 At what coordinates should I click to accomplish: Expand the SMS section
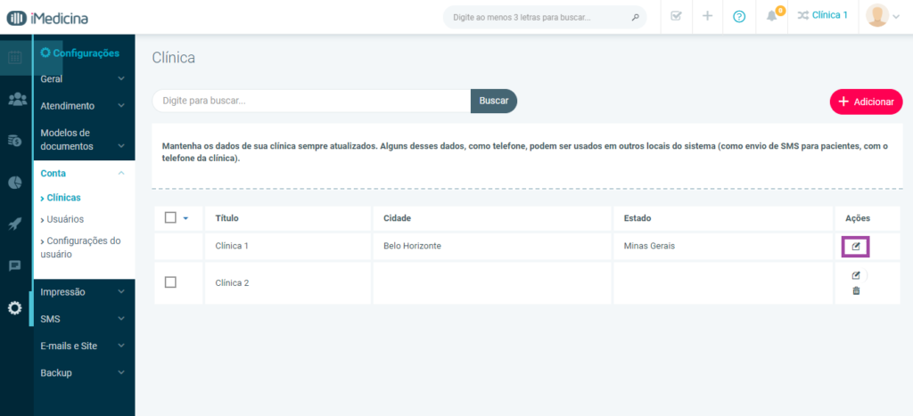pos(84,319)
